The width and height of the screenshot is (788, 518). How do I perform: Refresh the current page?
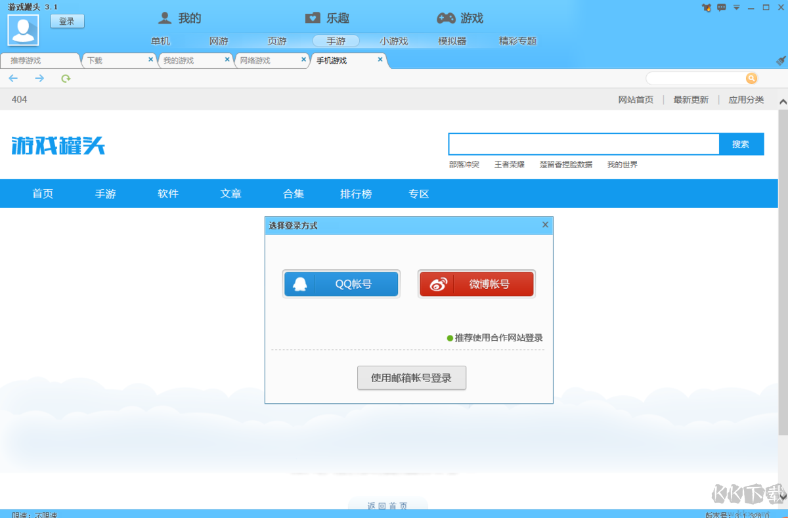tap(65, 78)
